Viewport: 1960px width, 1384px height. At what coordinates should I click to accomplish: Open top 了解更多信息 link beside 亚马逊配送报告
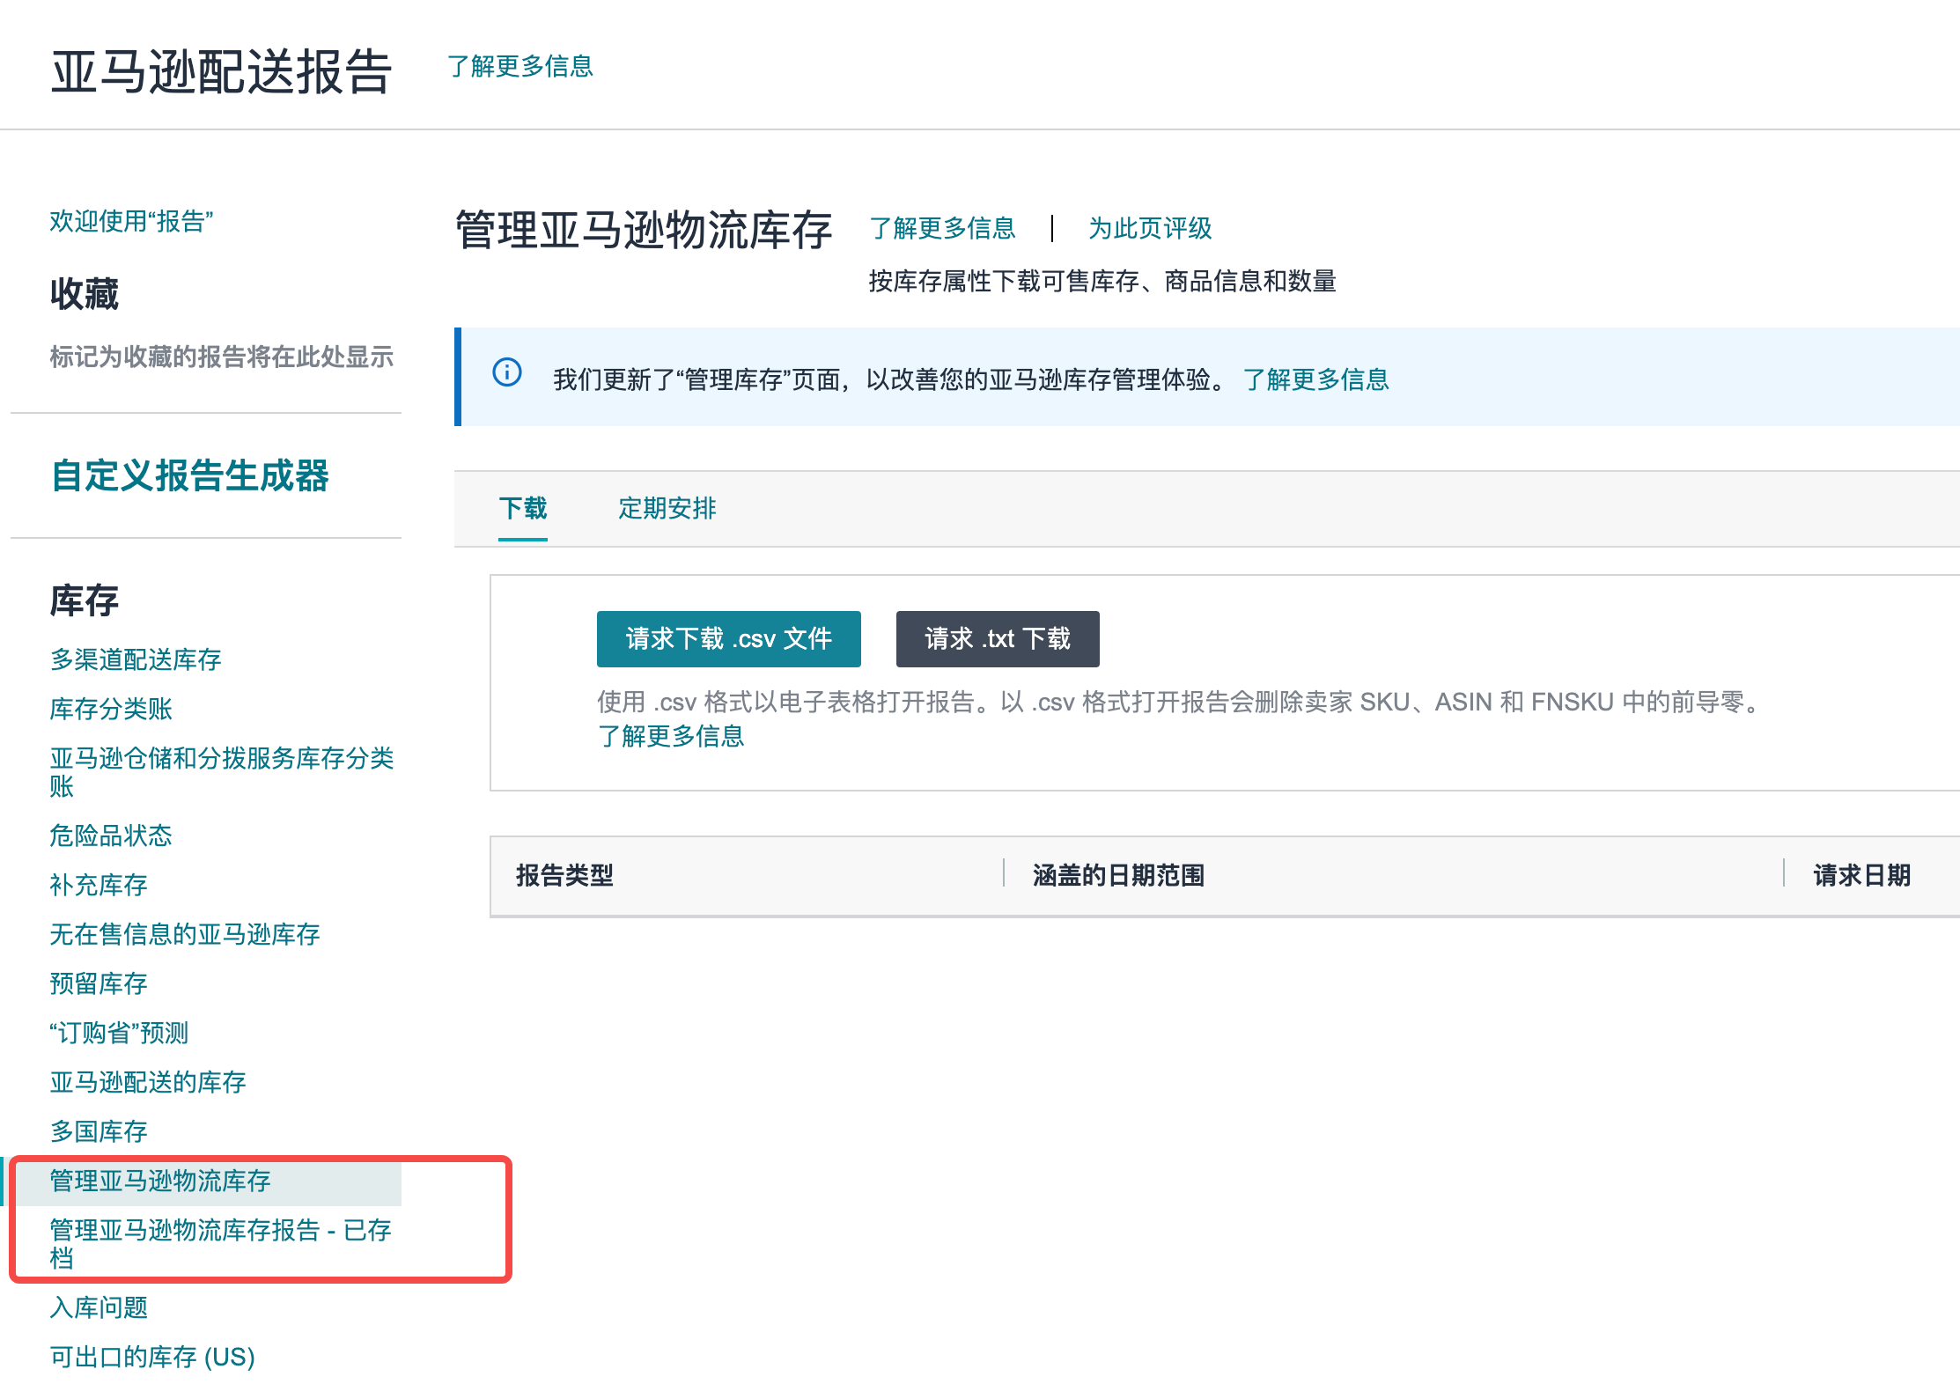520,66
